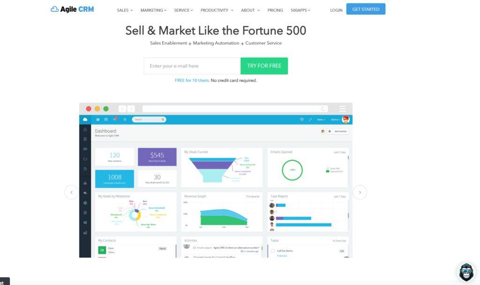Image resolution: width=480 pixels, height=285 pixels.
Task: Open the Login link
Action: click(336, 10)
